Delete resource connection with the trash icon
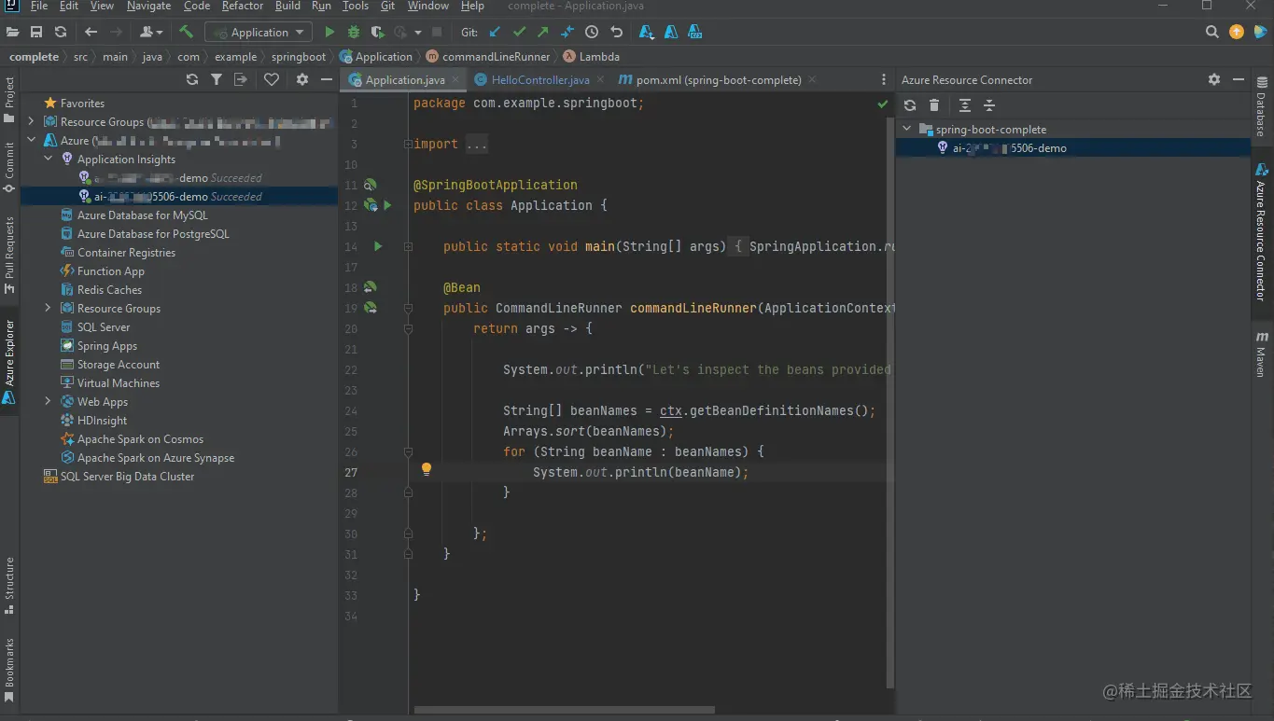1274x721 pixels. click(934, 105)
